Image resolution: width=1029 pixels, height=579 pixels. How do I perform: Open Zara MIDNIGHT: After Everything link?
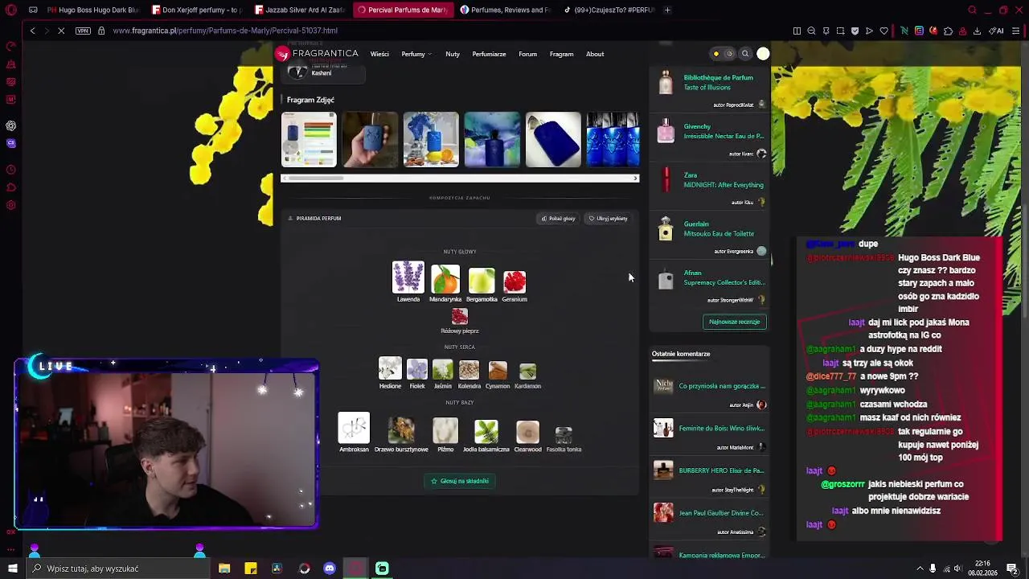coord(724,180)
